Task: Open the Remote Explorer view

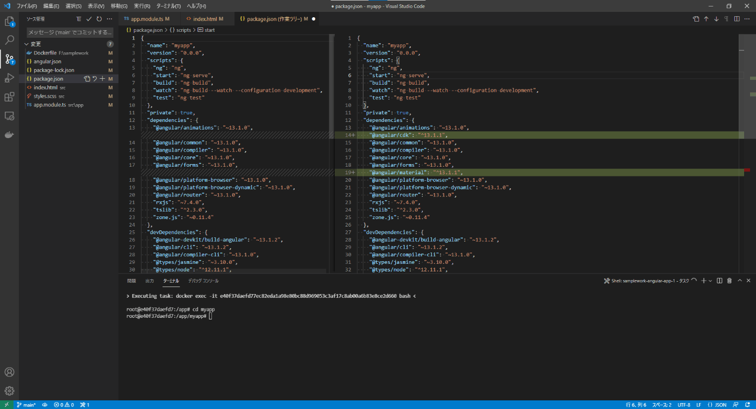Action: pyautogui.click(x=9, y=116)
